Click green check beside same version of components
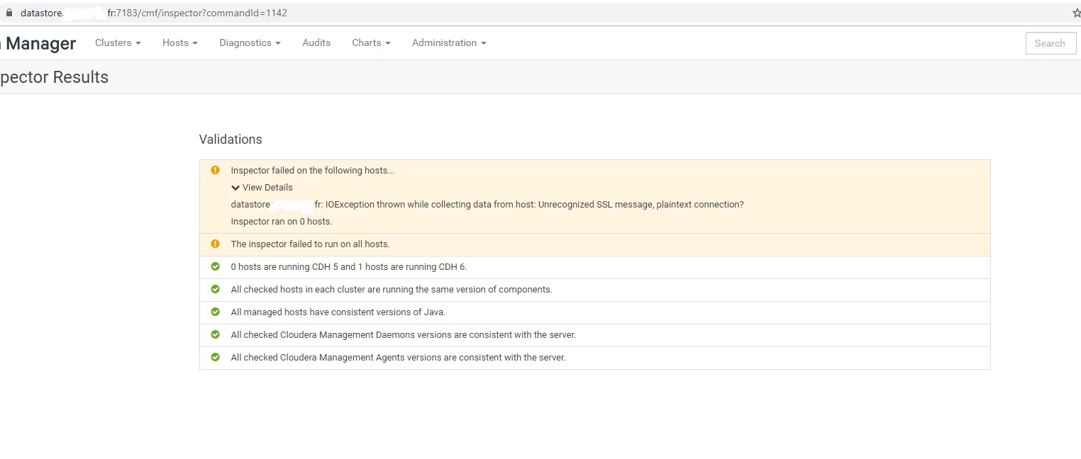Viewport: 1081px width, 459px height. coord(216,289)
